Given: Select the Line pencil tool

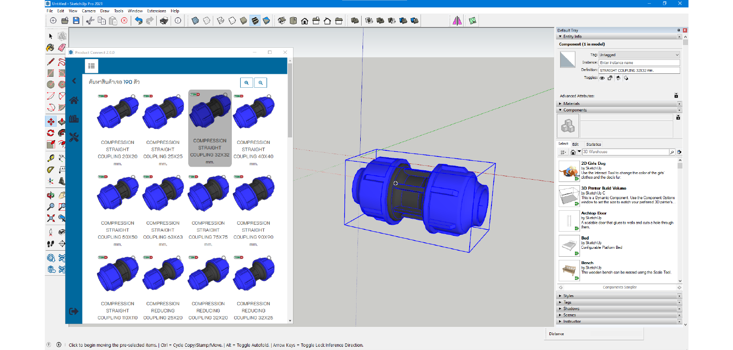Looking at the screenshot, I should click(51, 61).
